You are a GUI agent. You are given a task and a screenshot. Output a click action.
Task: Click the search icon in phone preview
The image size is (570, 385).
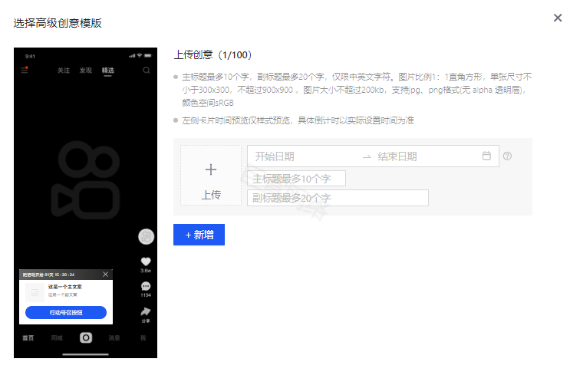pos(146,70)
